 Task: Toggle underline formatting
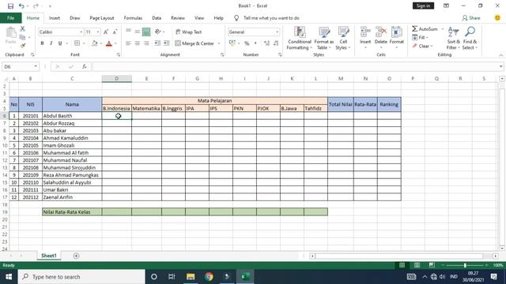click(60, 43)
